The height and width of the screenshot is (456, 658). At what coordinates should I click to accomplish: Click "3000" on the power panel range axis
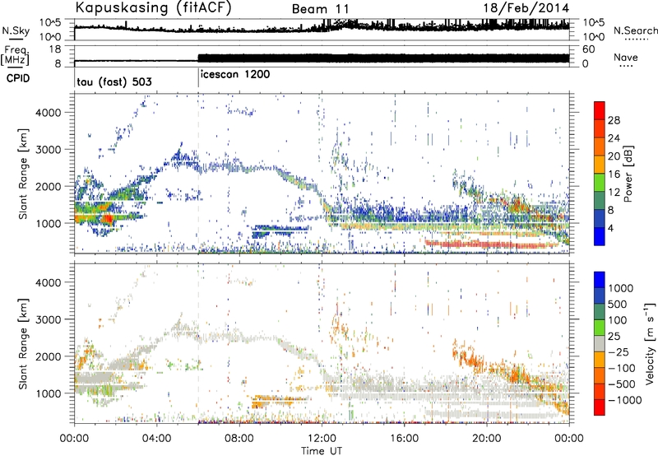tap(49, 149)
